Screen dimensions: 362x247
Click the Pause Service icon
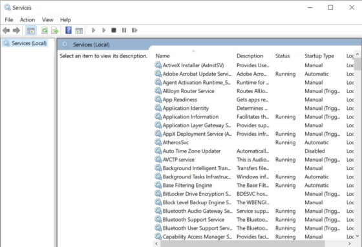point(124,30)
